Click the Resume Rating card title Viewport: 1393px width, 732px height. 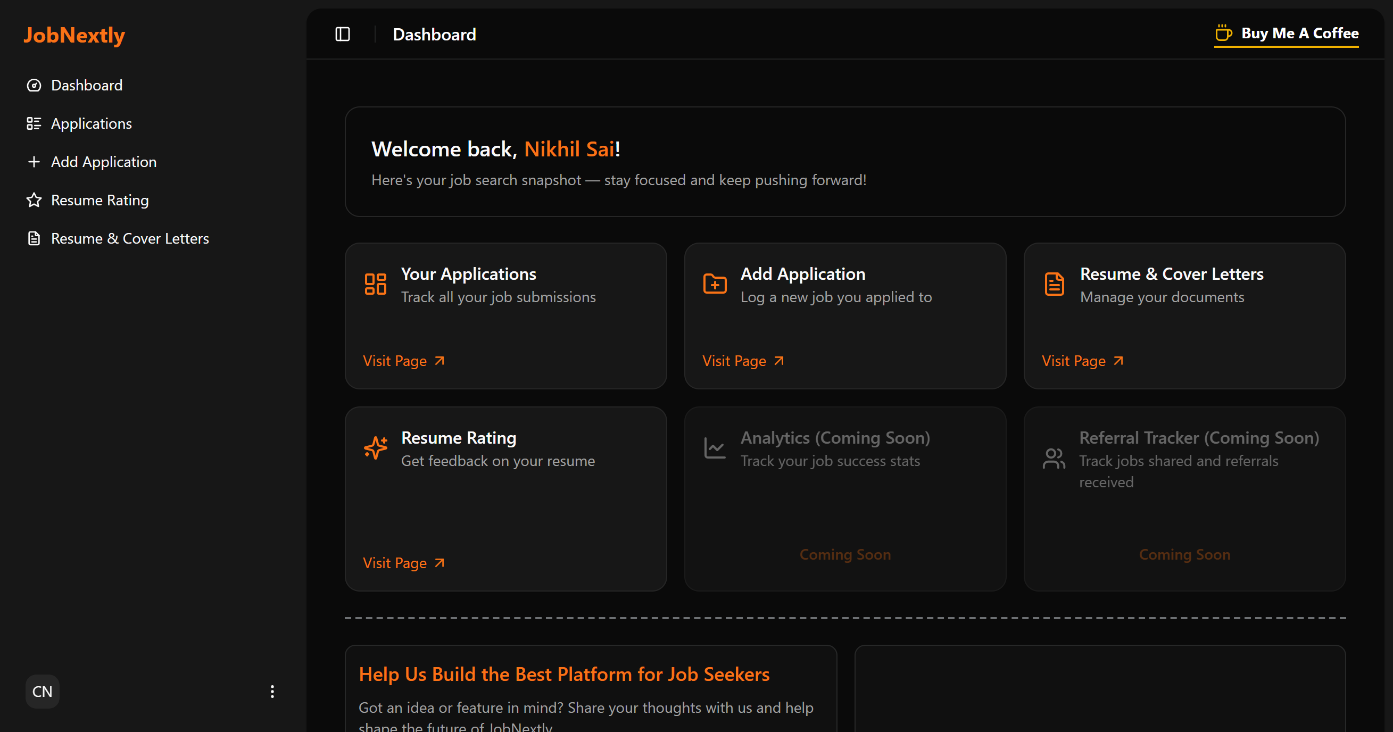click(459, 438)
